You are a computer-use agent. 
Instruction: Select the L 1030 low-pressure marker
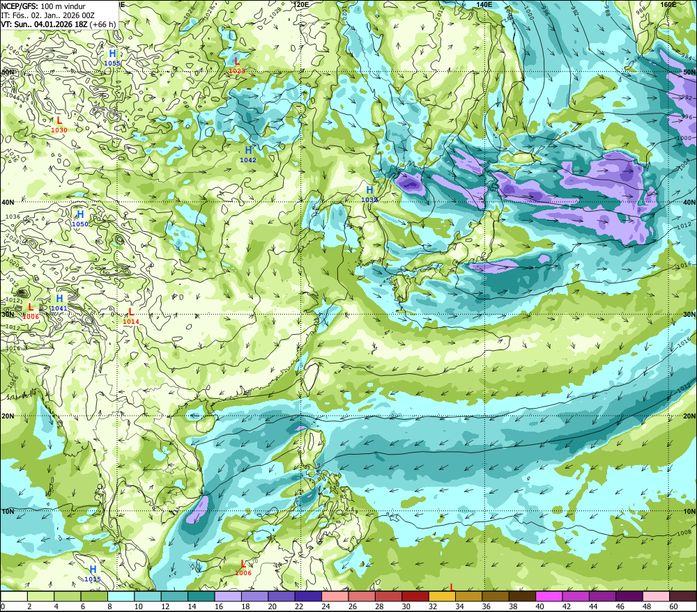59,125
